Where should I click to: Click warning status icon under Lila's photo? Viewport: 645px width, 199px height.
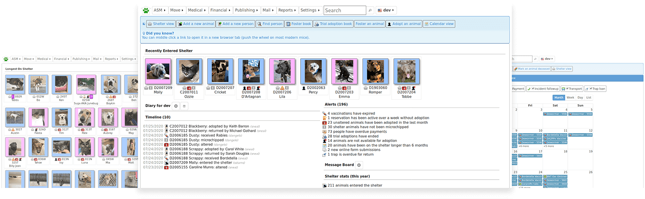tap(282, 88)
